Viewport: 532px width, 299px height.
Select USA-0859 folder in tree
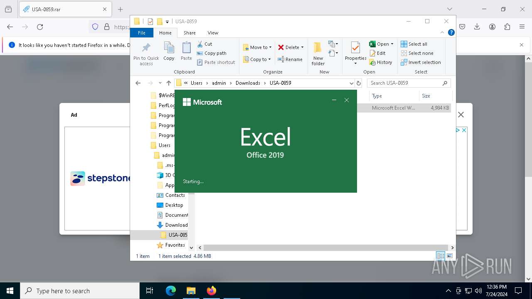click(177, 235)
